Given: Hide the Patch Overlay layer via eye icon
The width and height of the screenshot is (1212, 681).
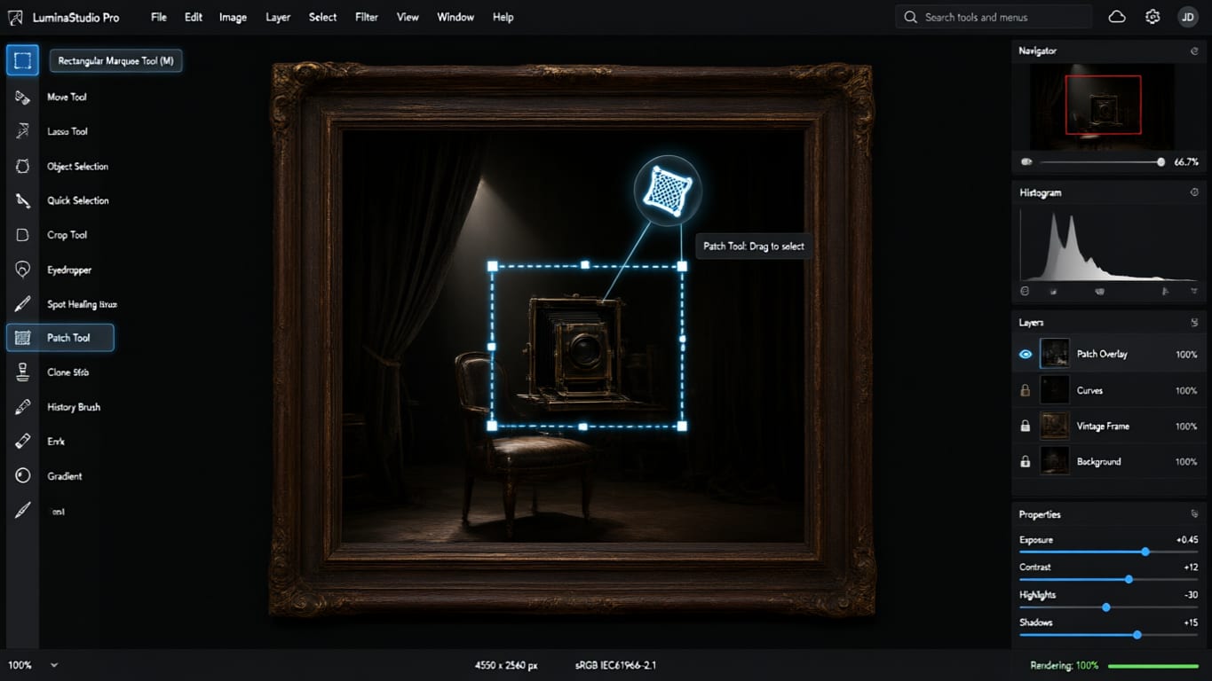Looking at the screenshot, I should pyautogui.click(x=1026, y=354).
